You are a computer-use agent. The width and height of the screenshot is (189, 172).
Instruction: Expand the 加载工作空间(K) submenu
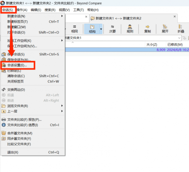point(33,41)
